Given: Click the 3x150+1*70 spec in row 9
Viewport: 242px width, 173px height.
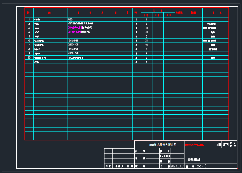Looking at the screenshot, I should coord(73,53).
